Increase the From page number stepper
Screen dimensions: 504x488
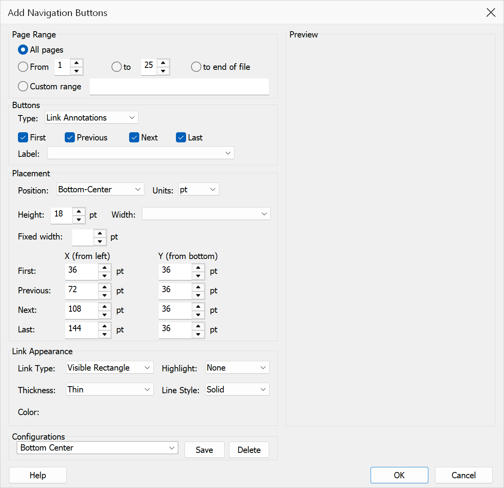76,63
